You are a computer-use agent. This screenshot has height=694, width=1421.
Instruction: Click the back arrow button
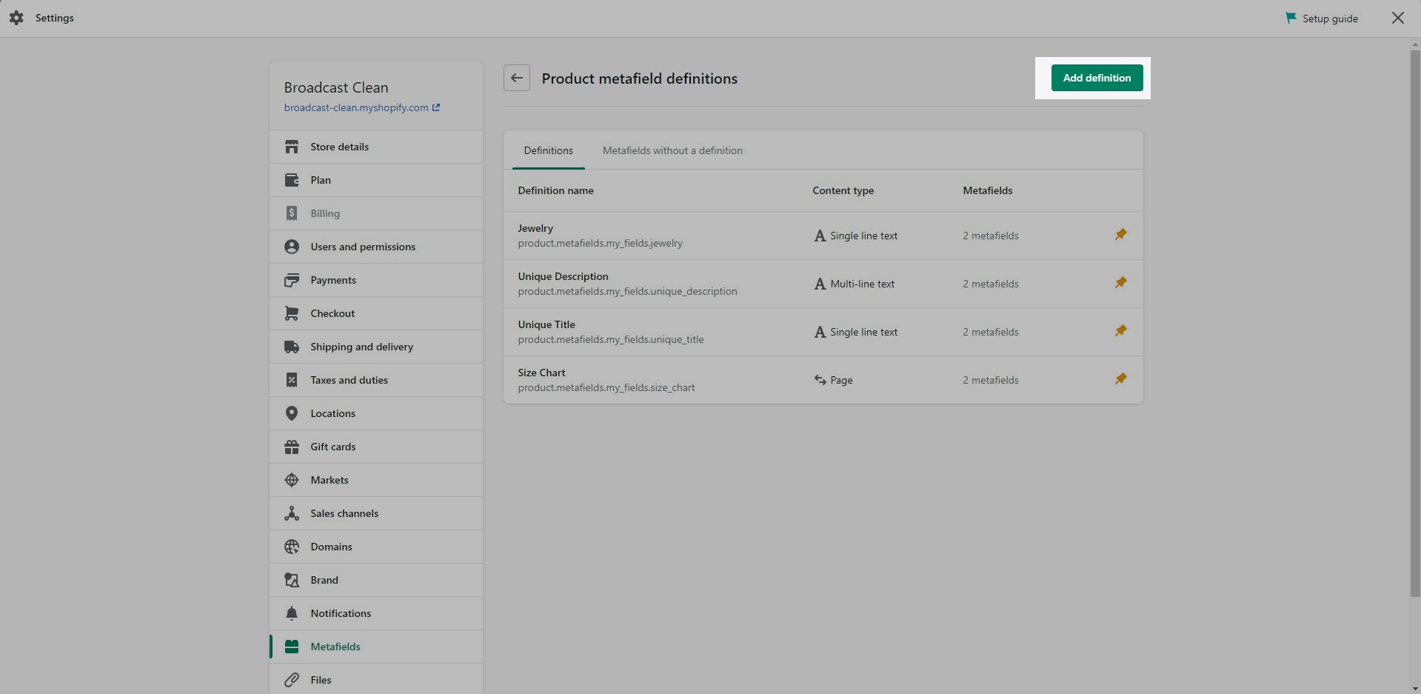click(516, 78)
